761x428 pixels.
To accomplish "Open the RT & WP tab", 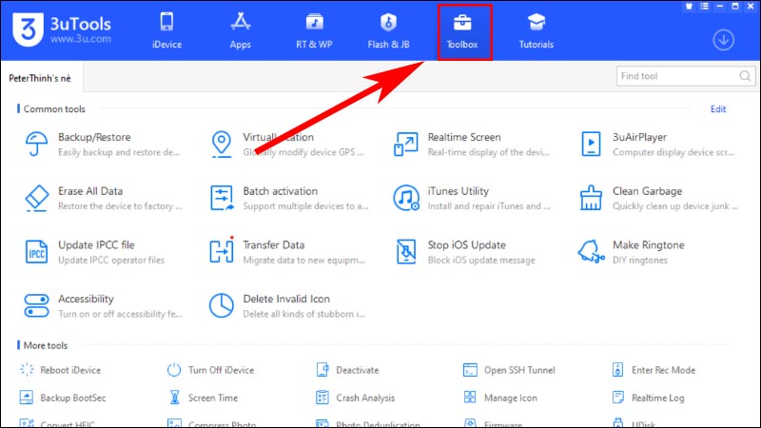I will pos(314,30).
